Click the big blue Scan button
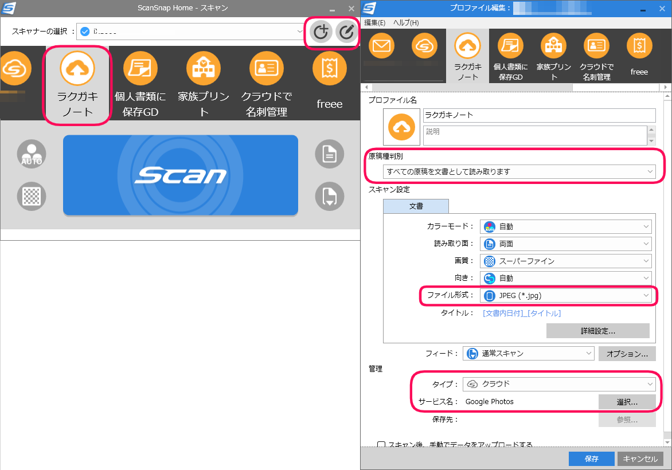Screen dimensions: 672x470 (181, 175)
